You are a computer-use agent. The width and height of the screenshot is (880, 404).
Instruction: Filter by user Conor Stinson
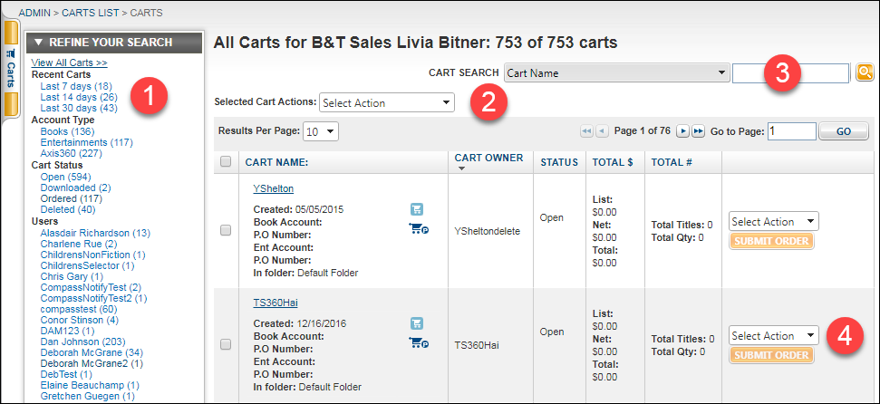(x=80, y=320)
